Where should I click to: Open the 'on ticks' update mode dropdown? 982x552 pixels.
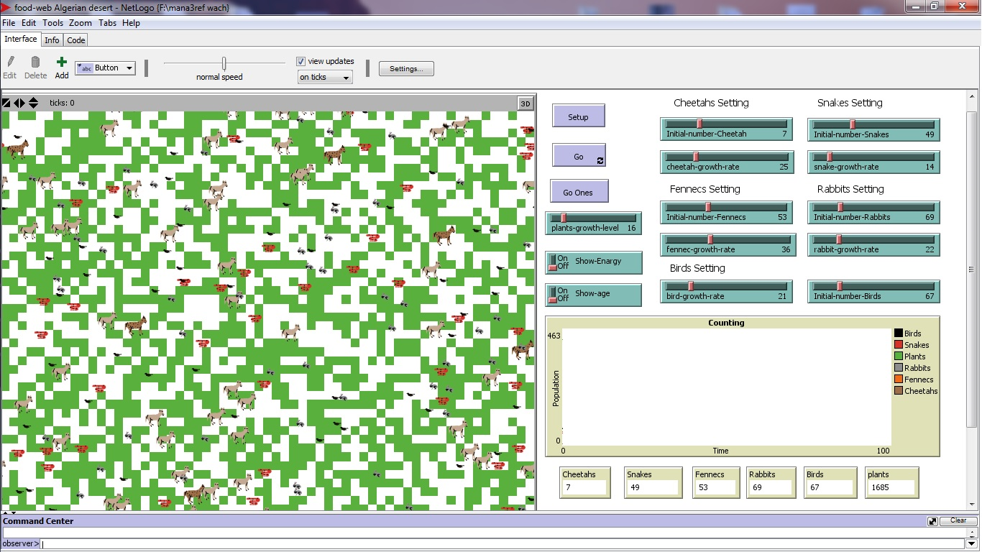325,78
